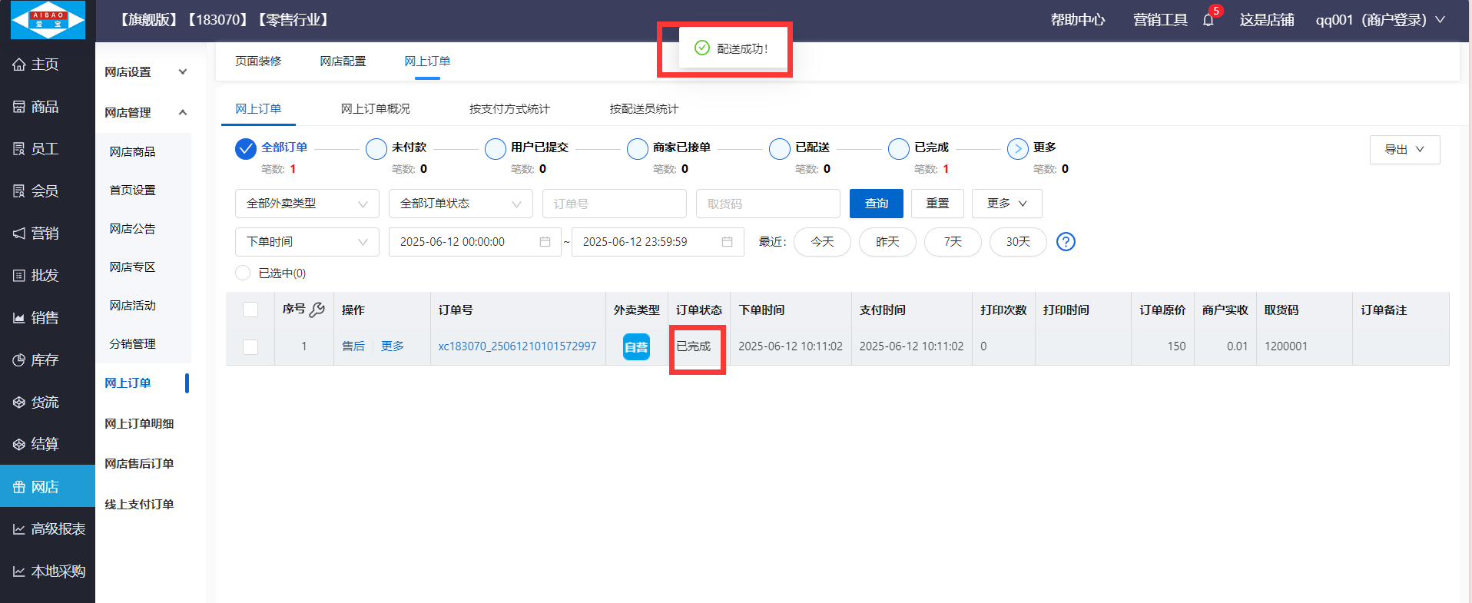This screenshot has height=603, width=1472.
Task: Check the order row 1 checkbox
Action: click(250, 346)
